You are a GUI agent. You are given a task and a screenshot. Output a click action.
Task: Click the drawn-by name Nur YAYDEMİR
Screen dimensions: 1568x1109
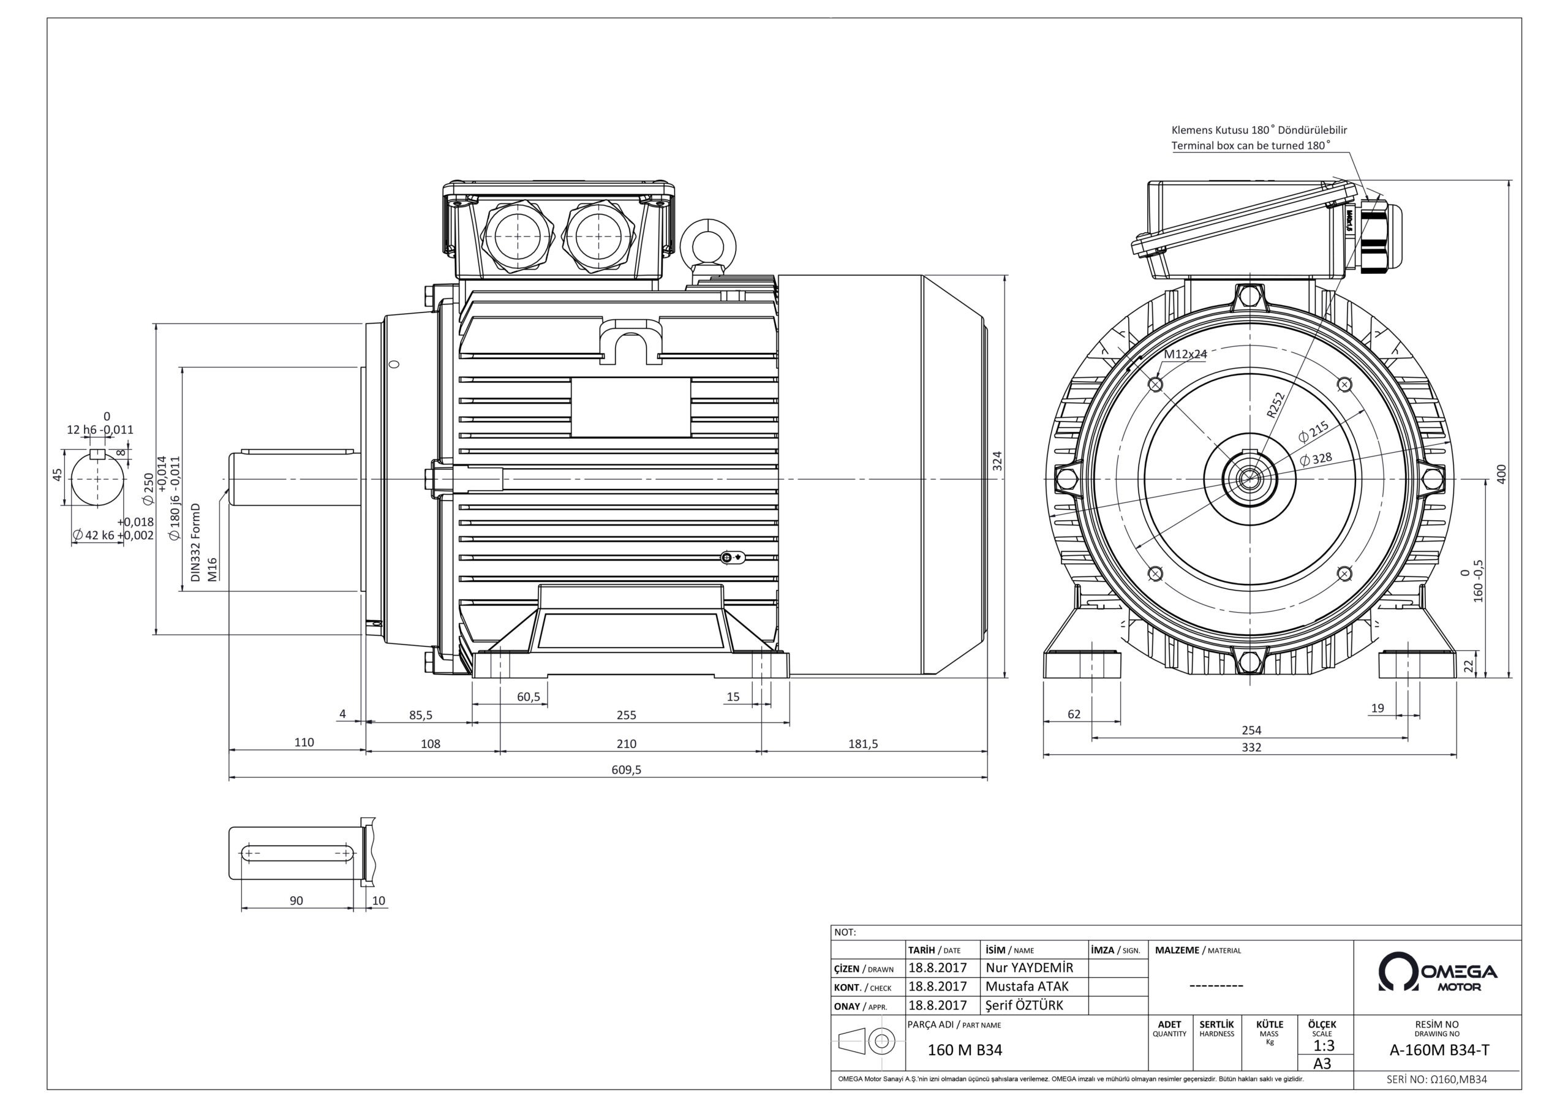1029,967
